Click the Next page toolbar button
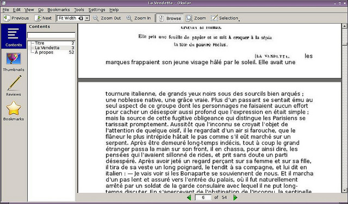 tap(43, 18)
